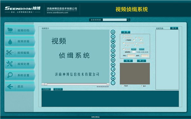The image size is (191, 119).
Task: Click the right arrow of the video scrollbar
Action: click(108, 84)
